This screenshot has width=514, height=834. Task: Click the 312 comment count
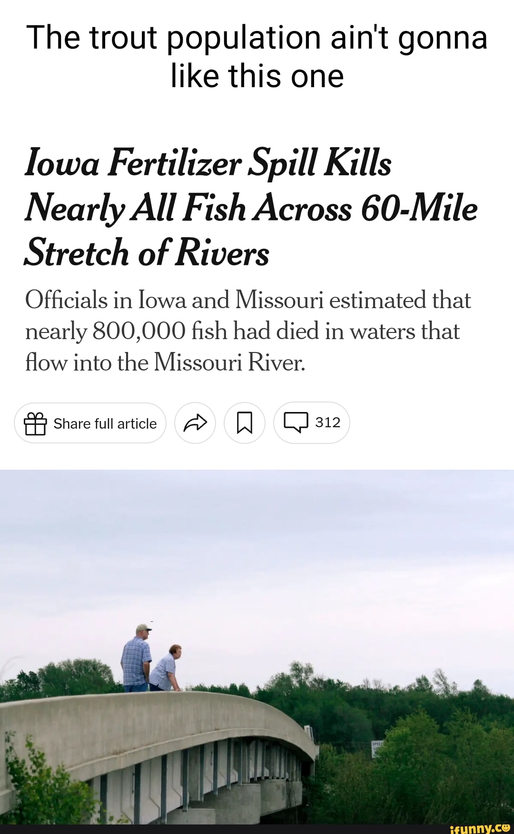point(328,422)
